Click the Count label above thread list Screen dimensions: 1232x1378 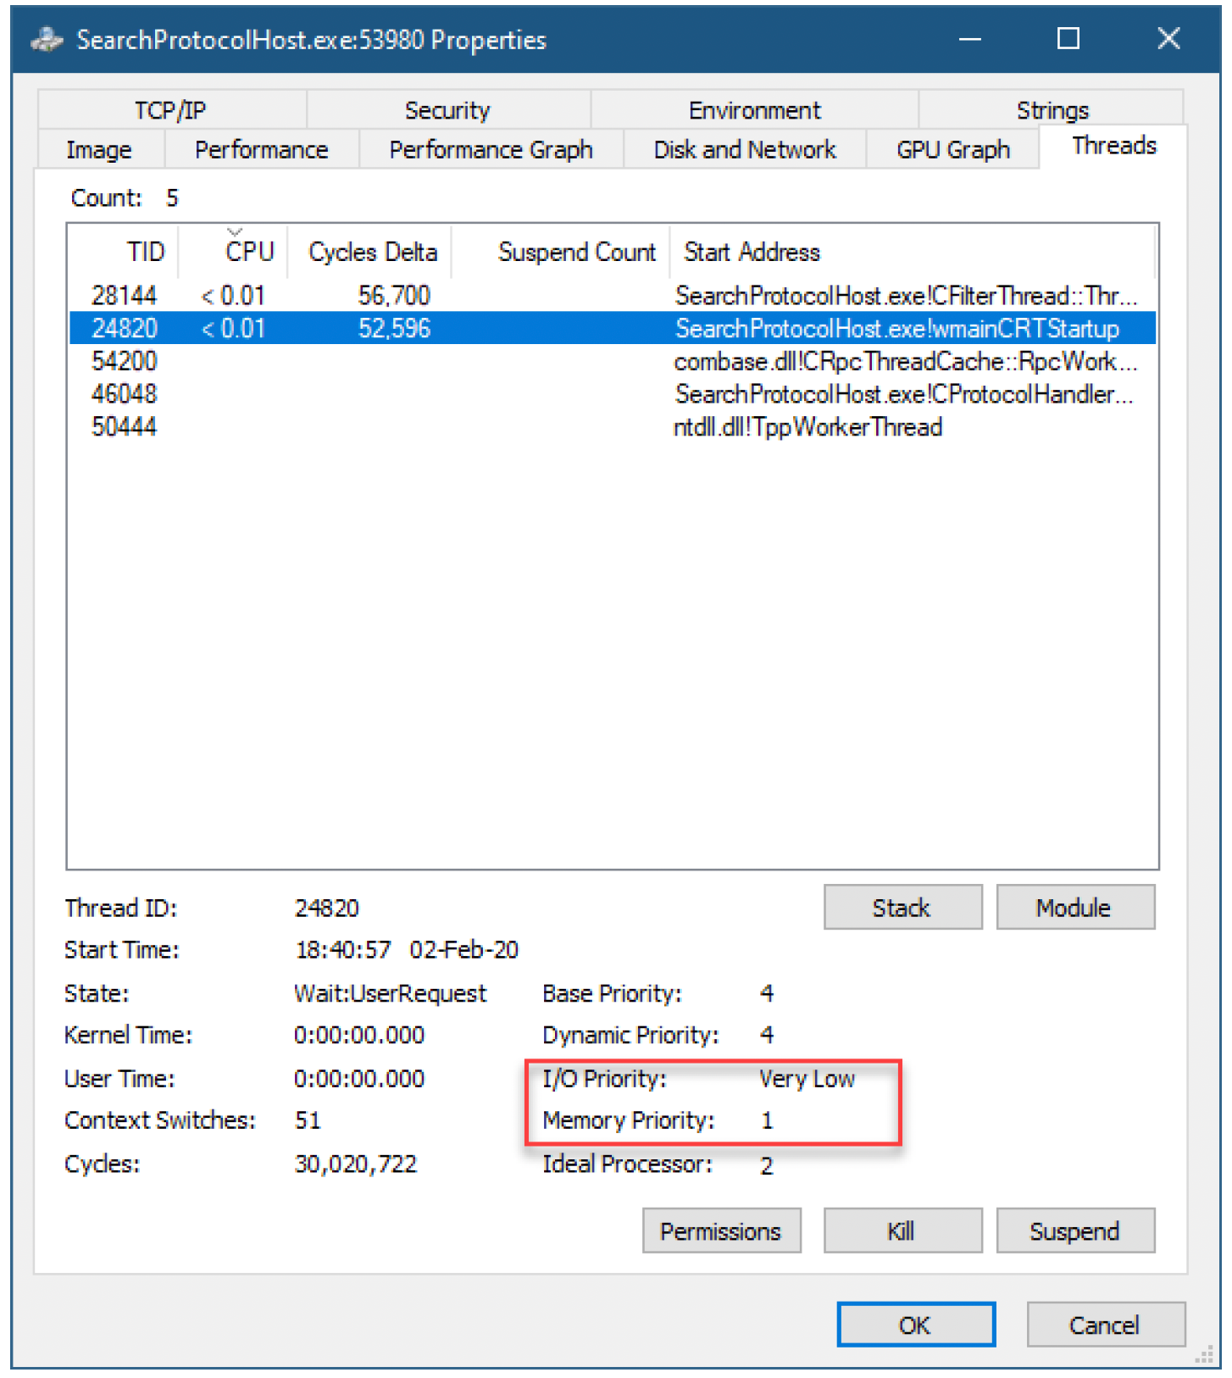106,198
